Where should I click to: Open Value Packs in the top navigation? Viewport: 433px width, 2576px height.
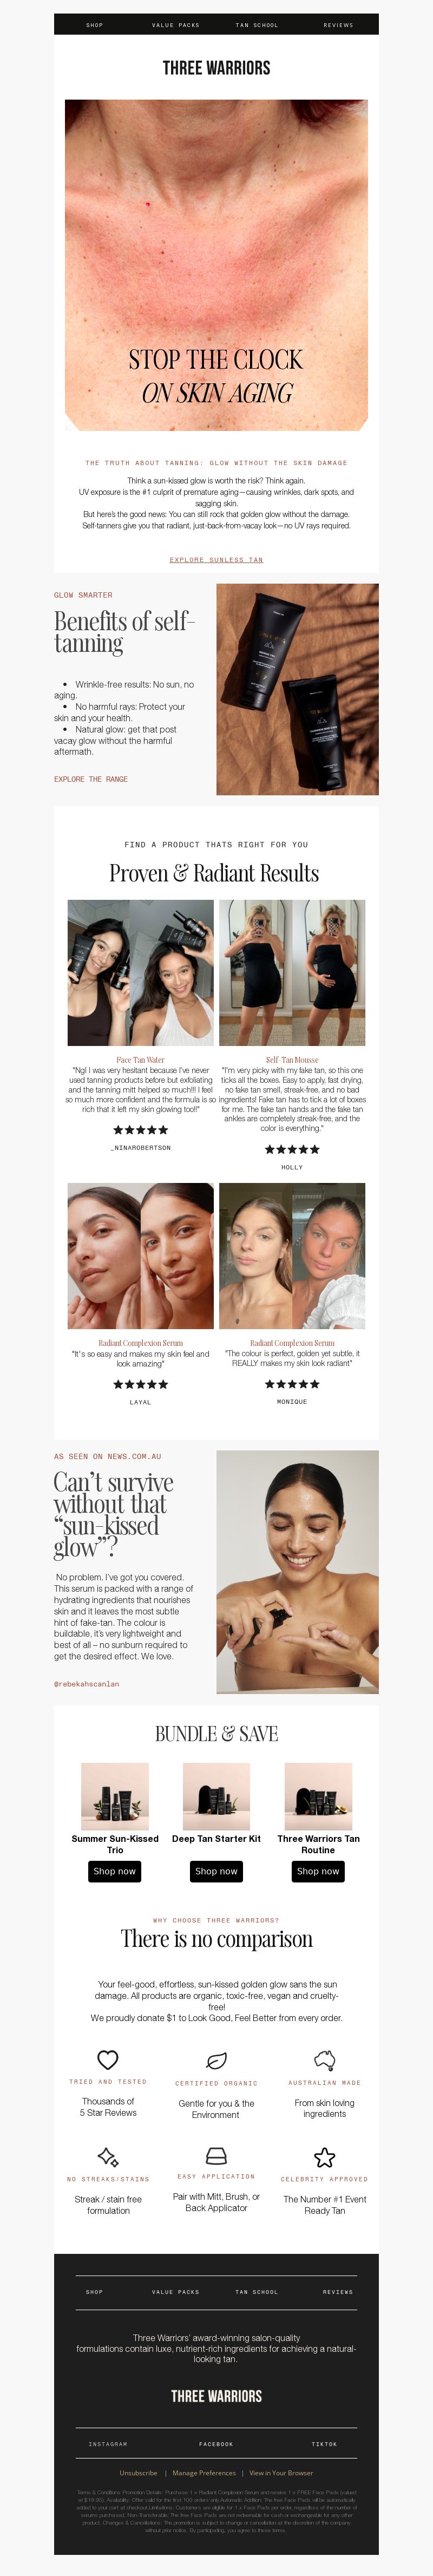[176, 25]
